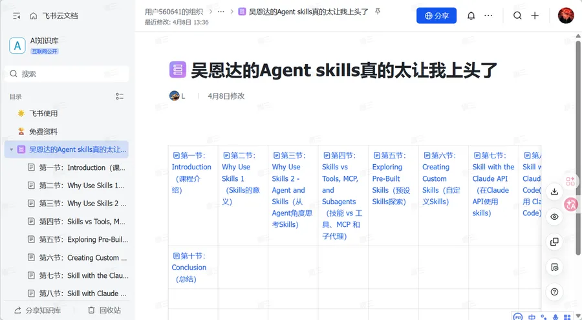Click the breadcrumb document title 吴恩达的Agent skills
This screenshot has width=582, height=320.
coord(308,12)
